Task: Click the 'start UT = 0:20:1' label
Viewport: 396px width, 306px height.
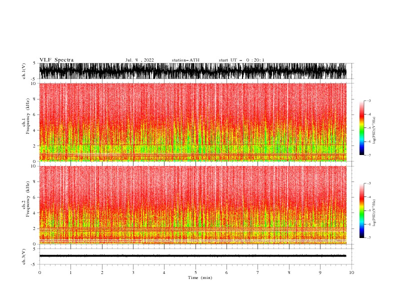Action: coord(241,60)
